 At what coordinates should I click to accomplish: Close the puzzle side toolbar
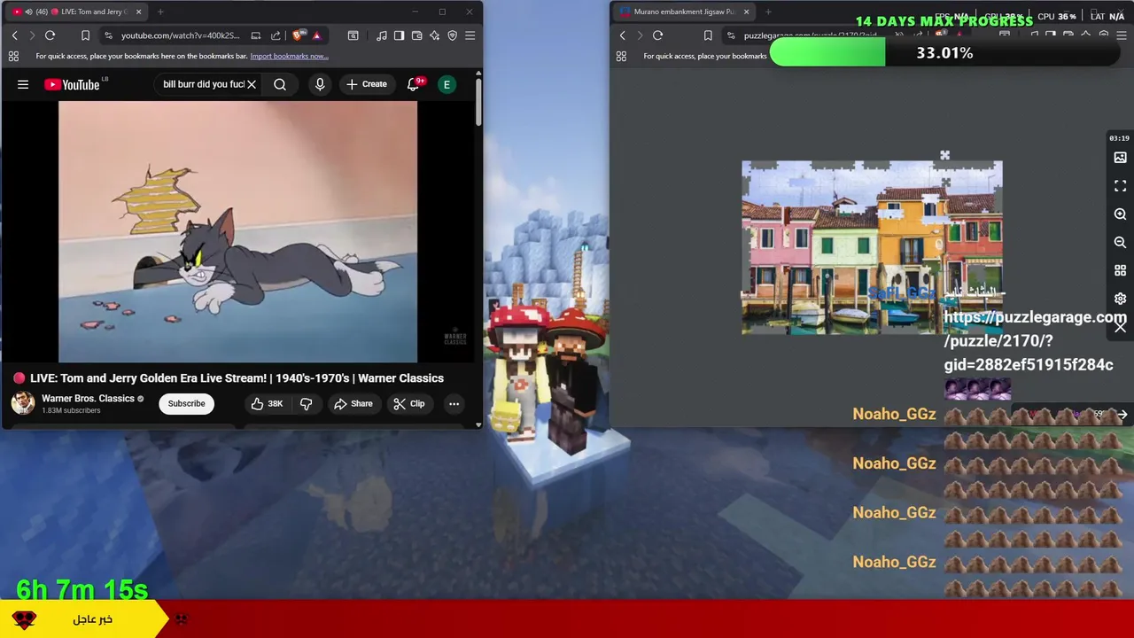(x=1120, y=327)
